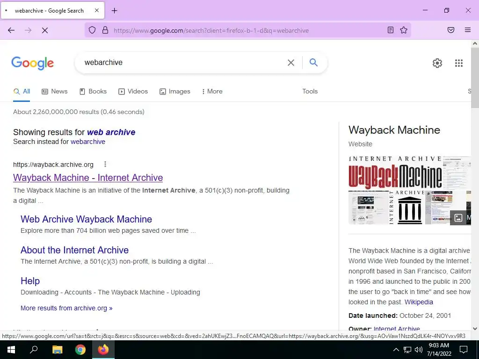Click the padlock site info icon
Screen dimensions: 479x359
105,30
